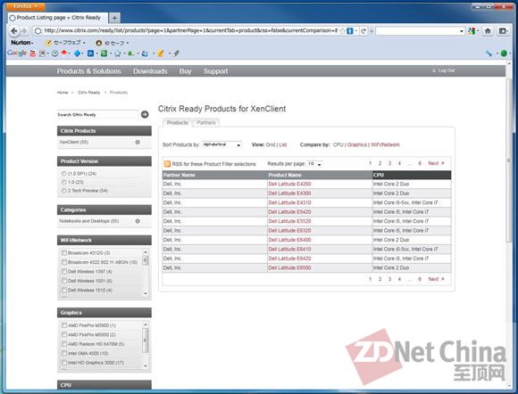Open the dropdown next to the wrench icon
Screen dimensions: 518x394
pos(497,53)
